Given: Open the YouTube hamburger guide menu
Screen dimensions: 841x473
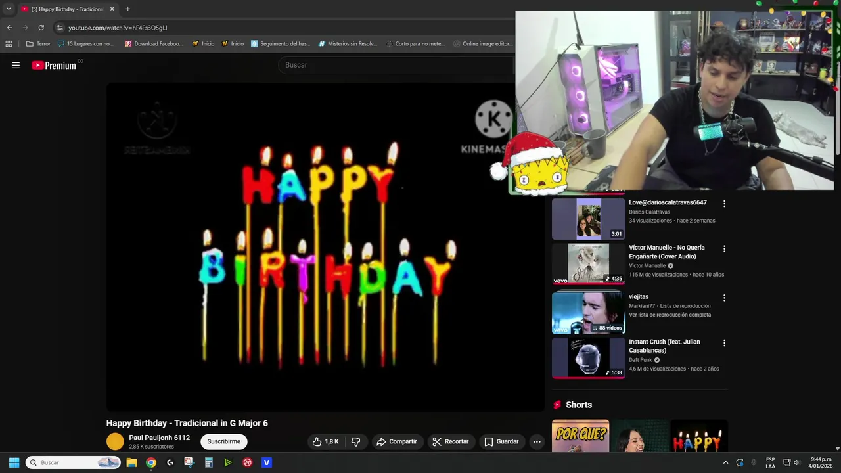Looking at the screenshot, I should 16,65.
